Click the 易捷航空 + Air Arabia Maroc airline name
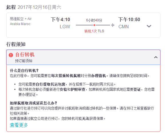The height and width of the screenshot is (139, 165). pyautogui.click(x=21, y=21)
